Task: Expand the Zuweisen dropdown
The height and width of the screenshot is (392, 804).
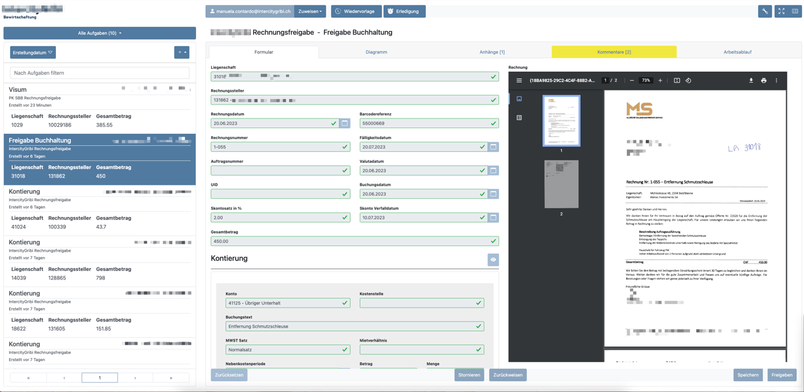Action: pyautogui.click(x=310, y=12)
